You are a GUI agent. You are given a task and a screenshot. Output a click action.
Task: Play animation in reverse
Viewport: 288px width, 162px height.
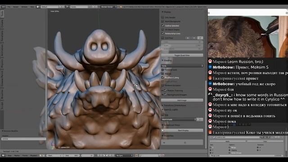click(104, 155)
